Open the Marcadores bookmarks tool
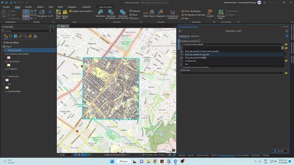This screenshot has height=165, width=294. [x=42, y=14]
